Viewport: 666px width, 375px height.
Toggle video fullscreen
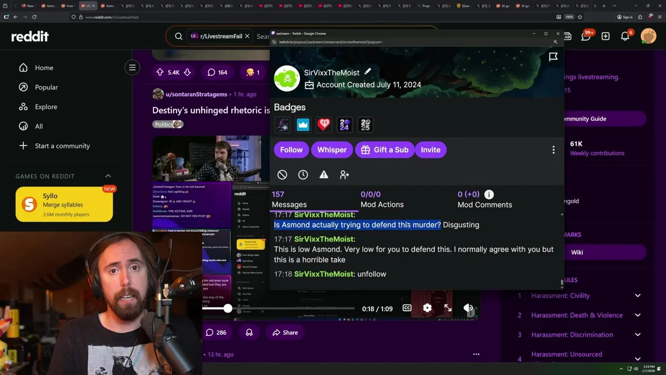tap(447, 308)
